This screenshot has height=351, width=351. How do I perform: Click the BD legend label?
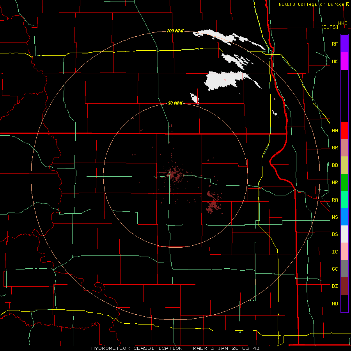coord(335,165)
